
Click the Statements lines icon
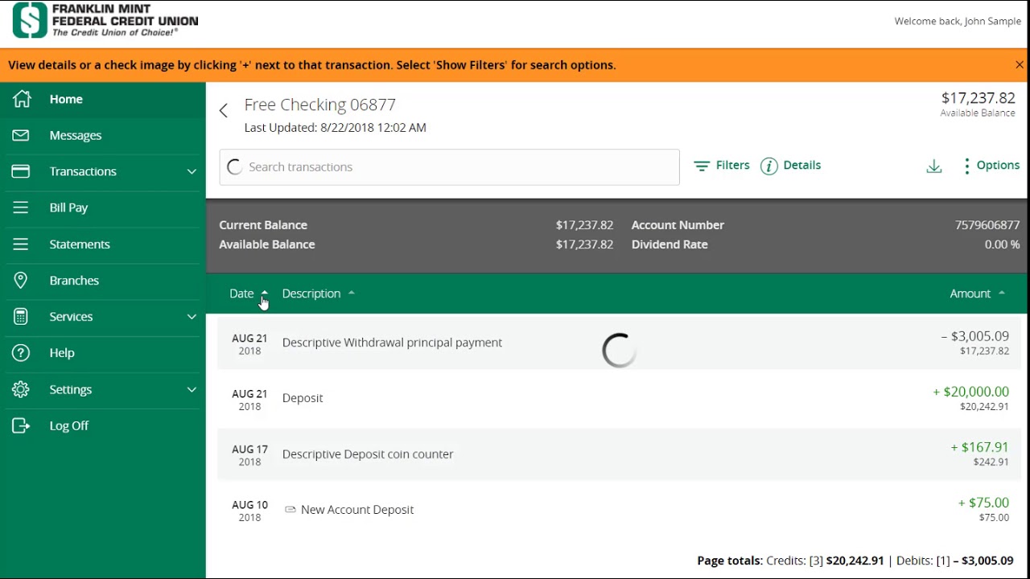(21, 244)
